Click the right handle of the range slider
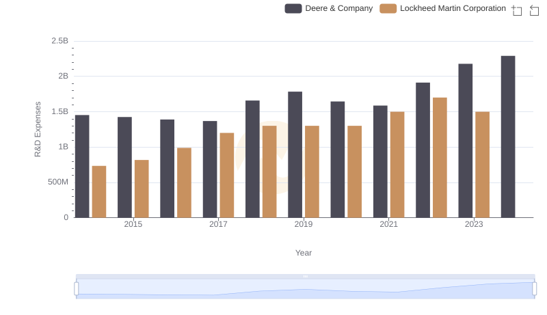 click(534, 289)
